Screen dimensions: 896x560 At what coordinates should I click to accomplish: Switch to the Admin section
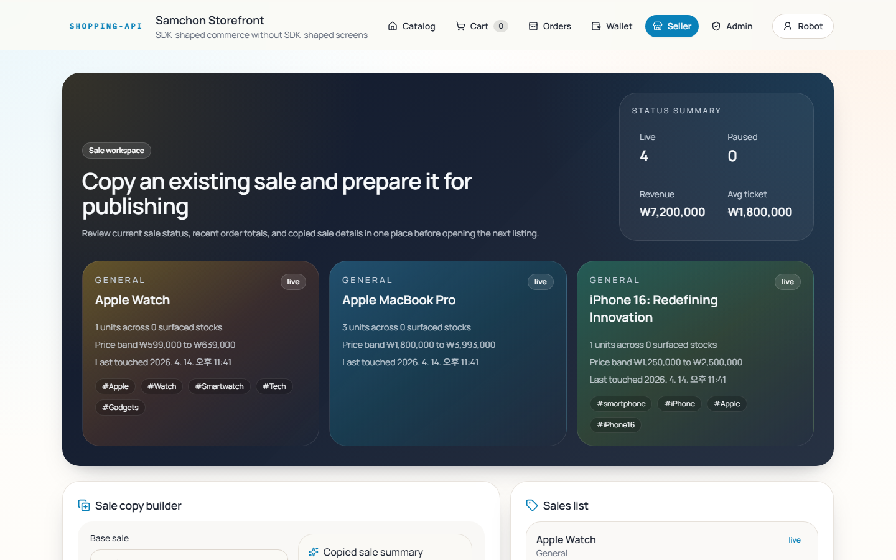point(732,26)
